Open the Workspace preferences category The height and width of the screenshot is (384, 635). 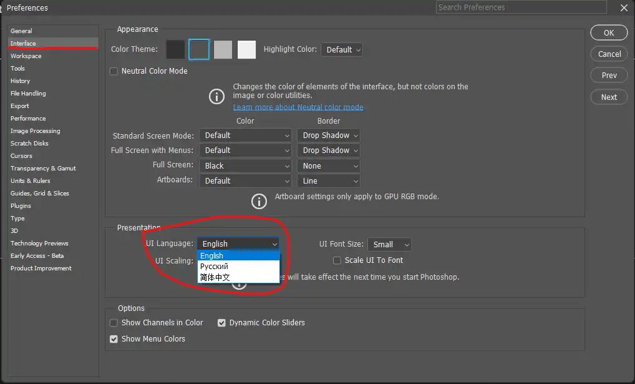26,56
